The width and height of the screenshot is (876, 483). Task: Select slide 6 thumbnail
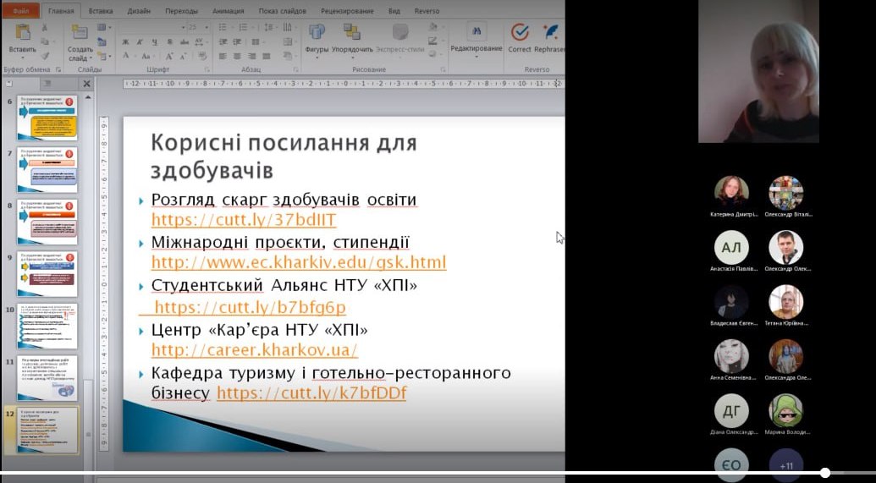[47, 118]
